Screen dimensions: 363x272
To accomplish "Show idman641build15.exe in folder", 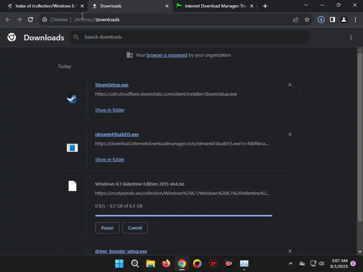I will [x=110, y=159].
